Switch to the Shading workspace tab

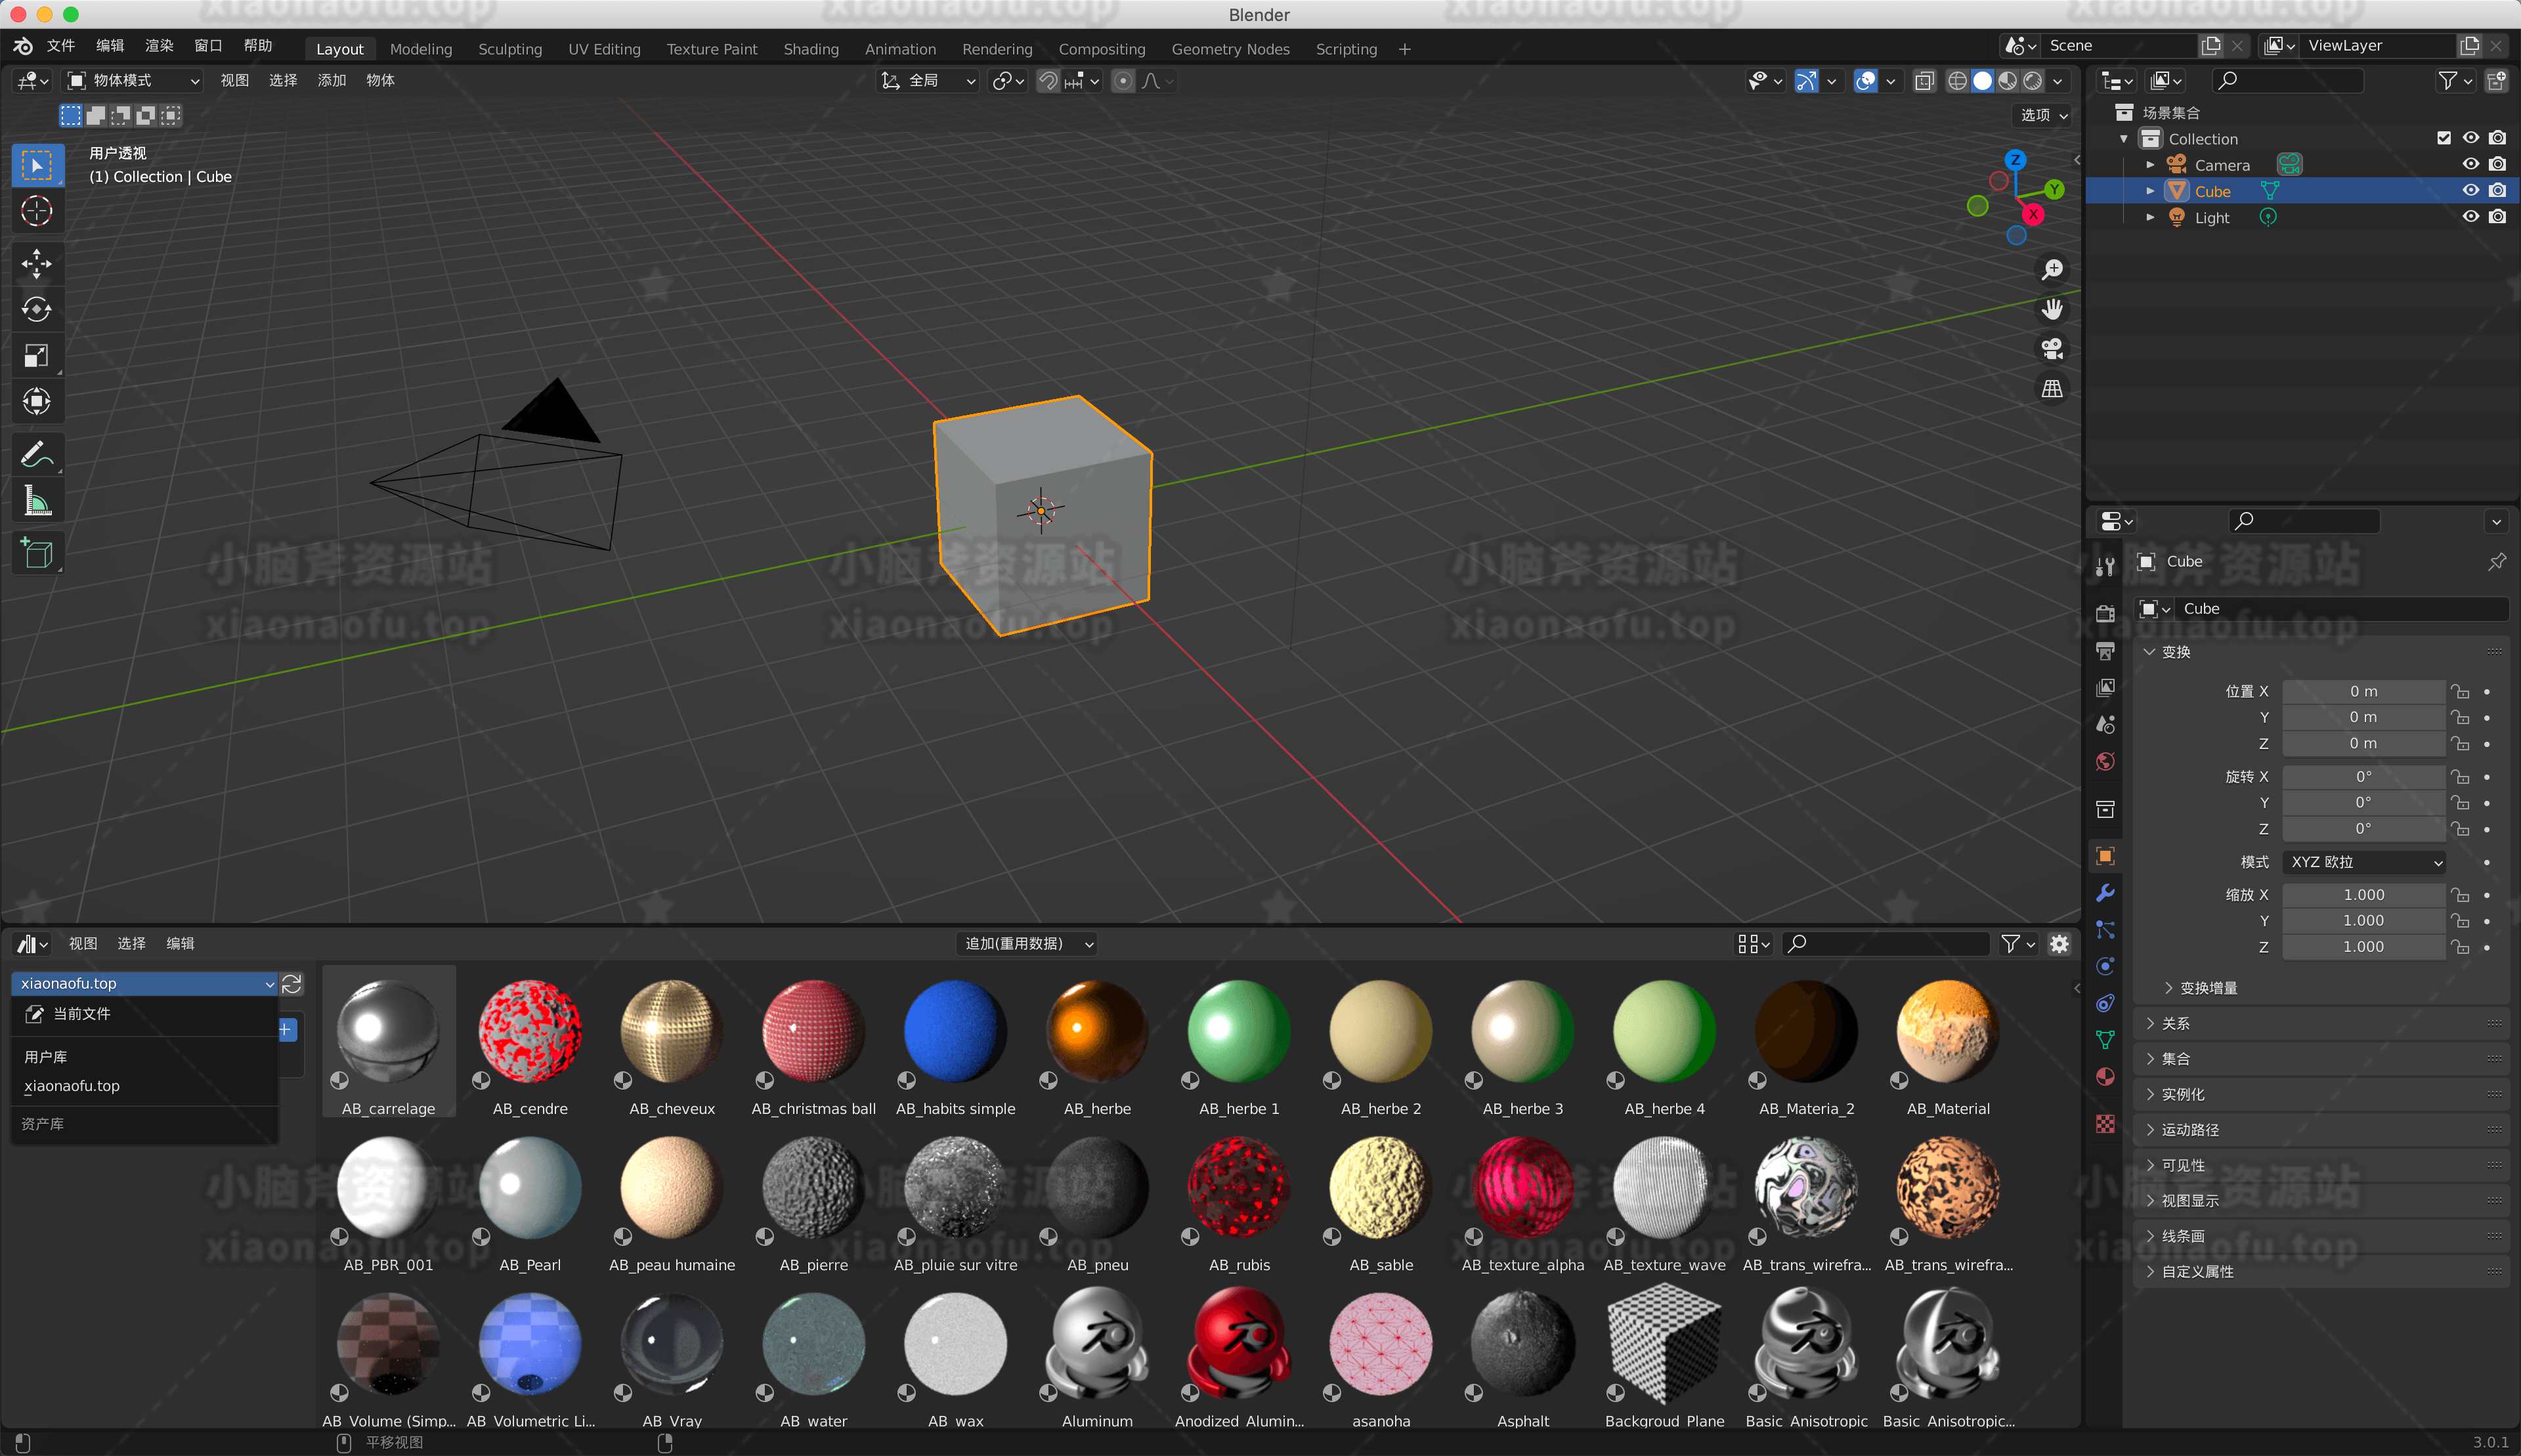810,49
